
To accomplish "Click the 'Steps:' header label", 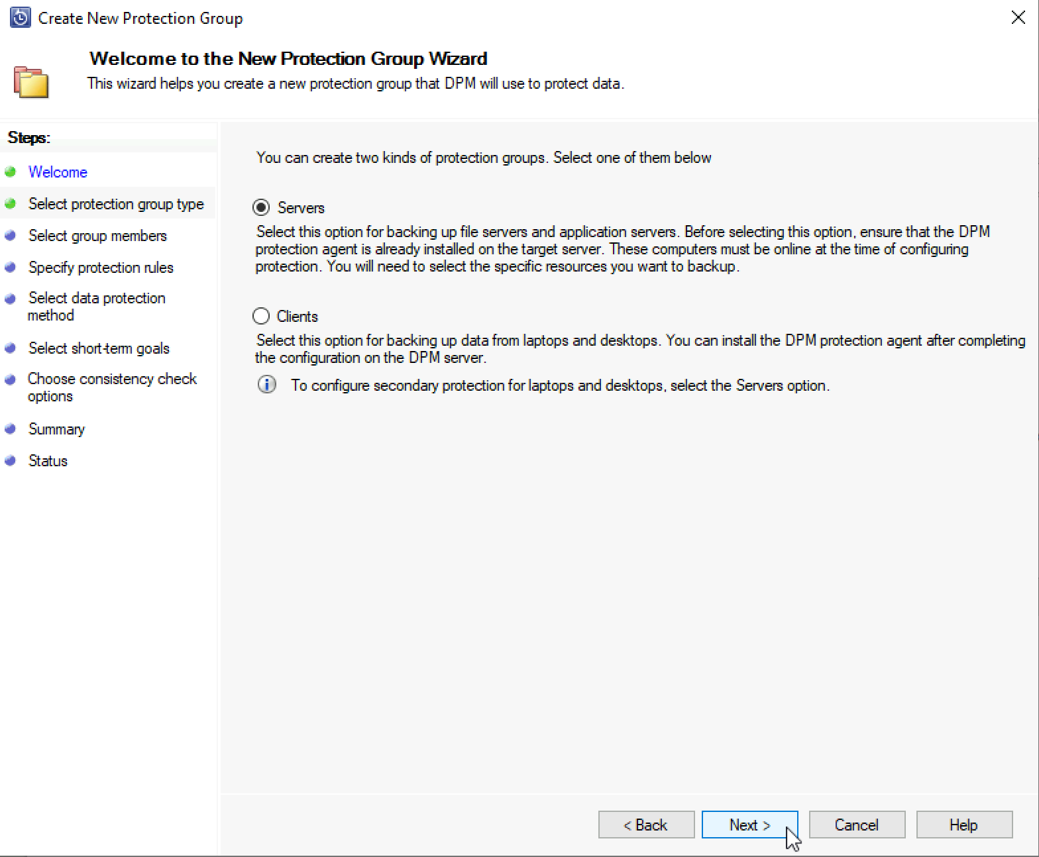I will coord(28,138).
